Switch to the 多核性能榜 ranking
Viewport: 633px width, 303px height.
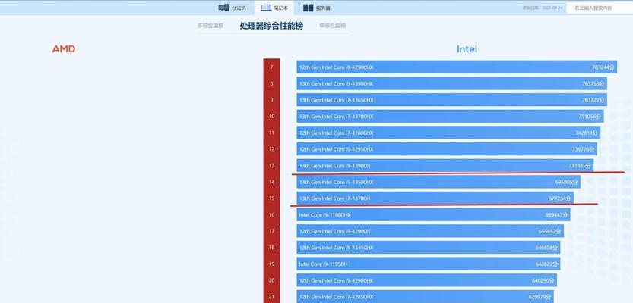pos(210,26)
